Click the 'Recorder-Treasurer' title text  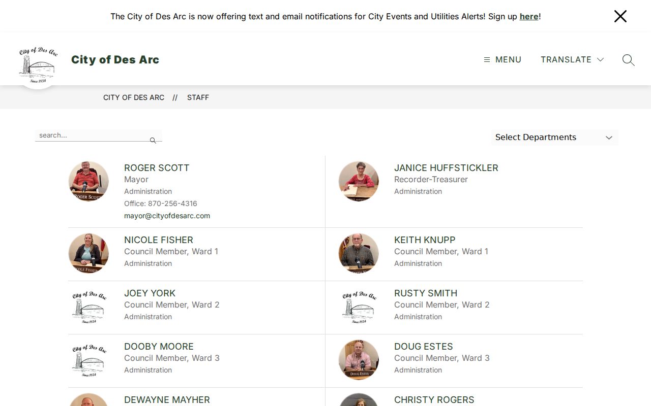[x=431, y=180]
